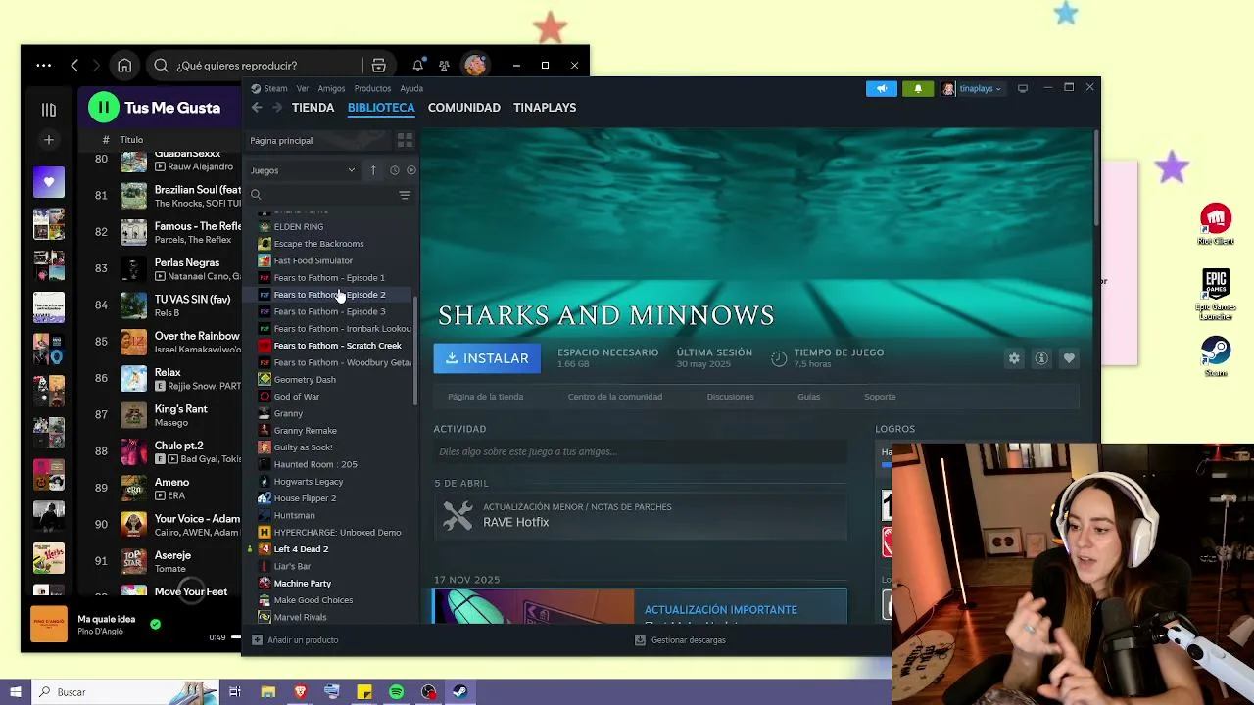Screen dimensions: 1254x705
Task: Go back in Spotify navigation
Action: pyautogui.click(x=74, y=66)
